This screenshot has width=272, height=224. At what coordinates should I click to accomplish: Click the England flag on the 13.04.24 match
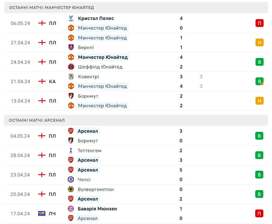pos(42,101)
